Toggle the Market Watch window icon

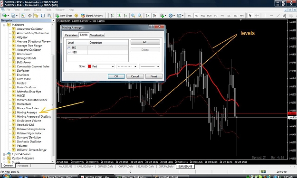pyautogui.click(x=23, y=16)
